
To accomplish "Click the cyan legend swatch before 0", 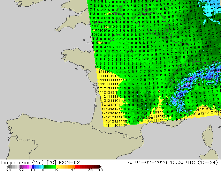I will (42, 166).
